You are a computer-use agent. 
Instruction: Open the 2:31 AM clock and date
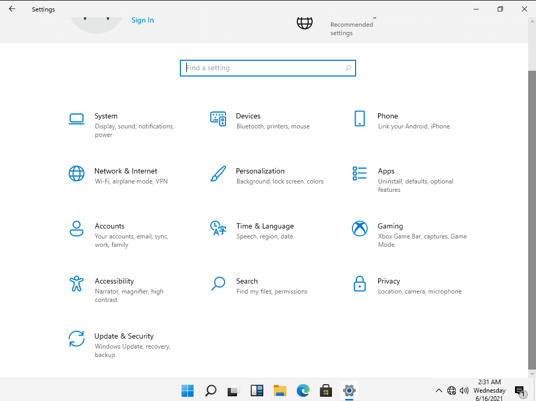pyautogui.click(x=489, y=391)
